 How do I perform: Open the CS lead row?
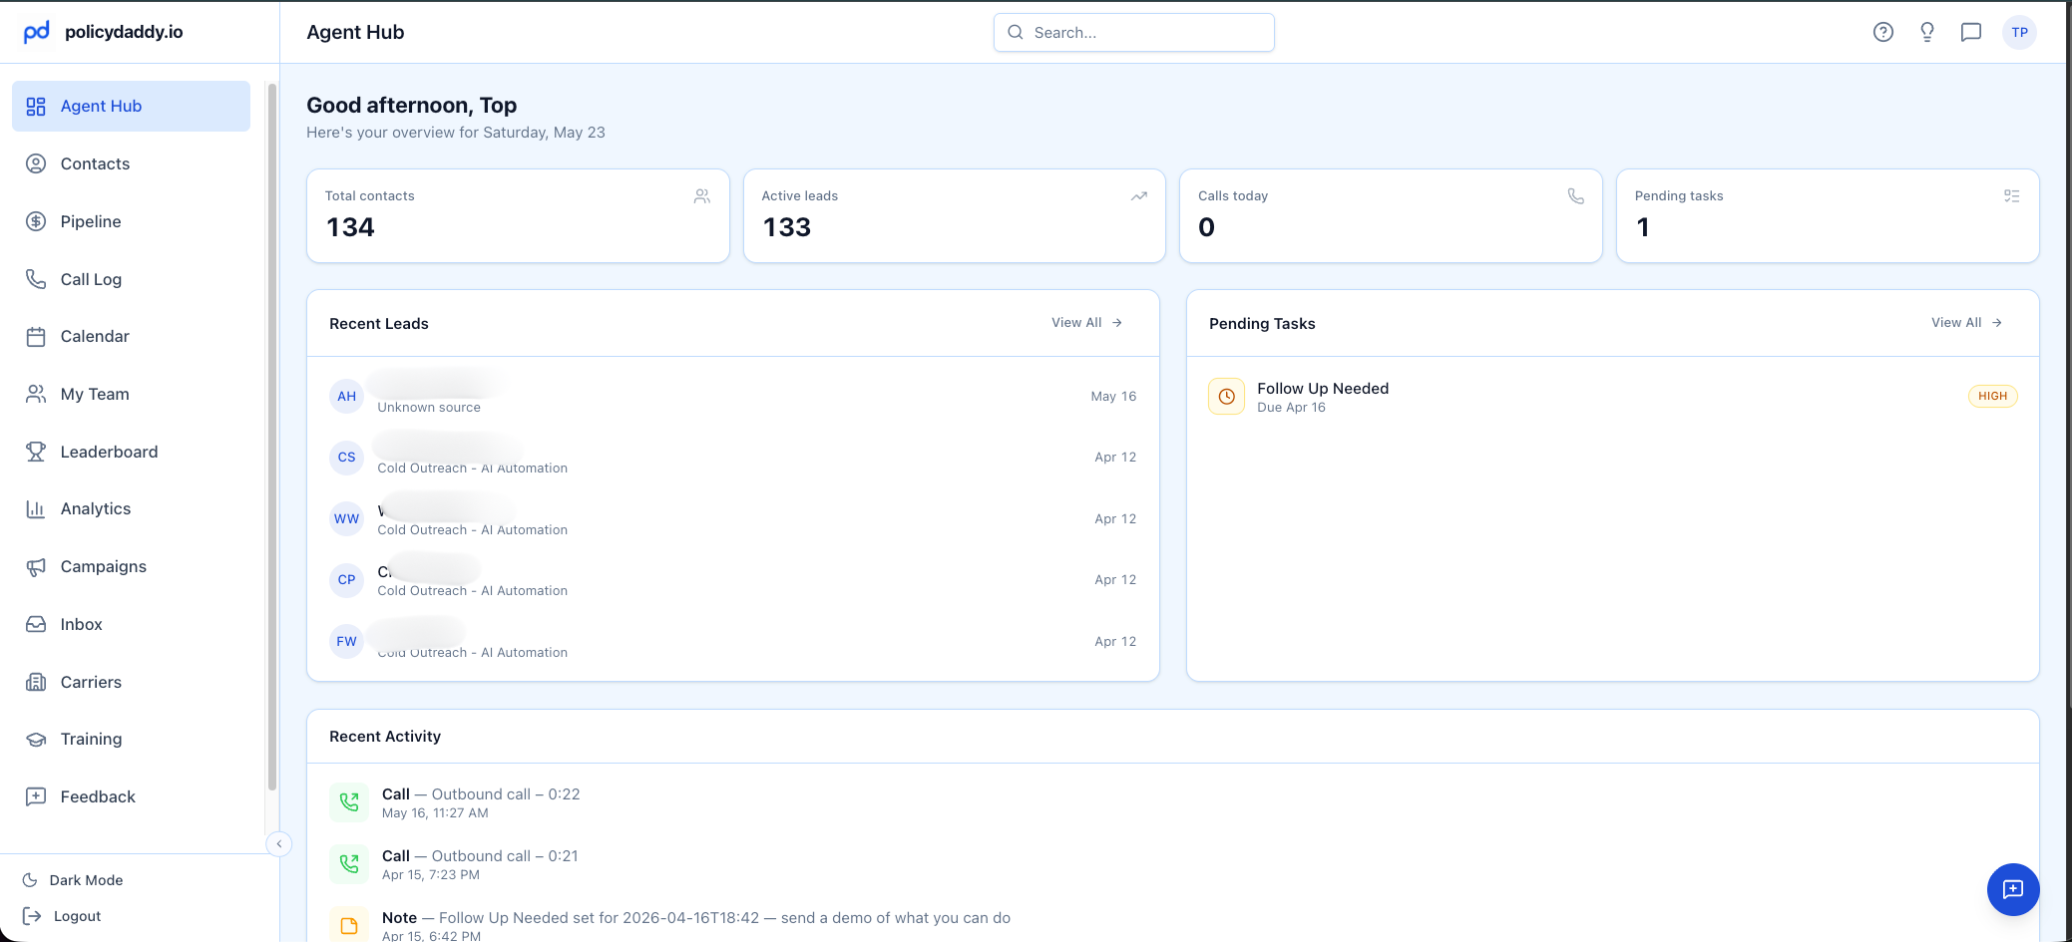733,458
